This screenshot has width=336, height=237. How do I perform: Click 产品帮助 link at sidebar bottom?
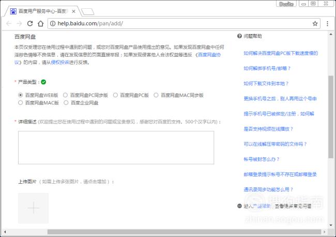tap(262, 206)
